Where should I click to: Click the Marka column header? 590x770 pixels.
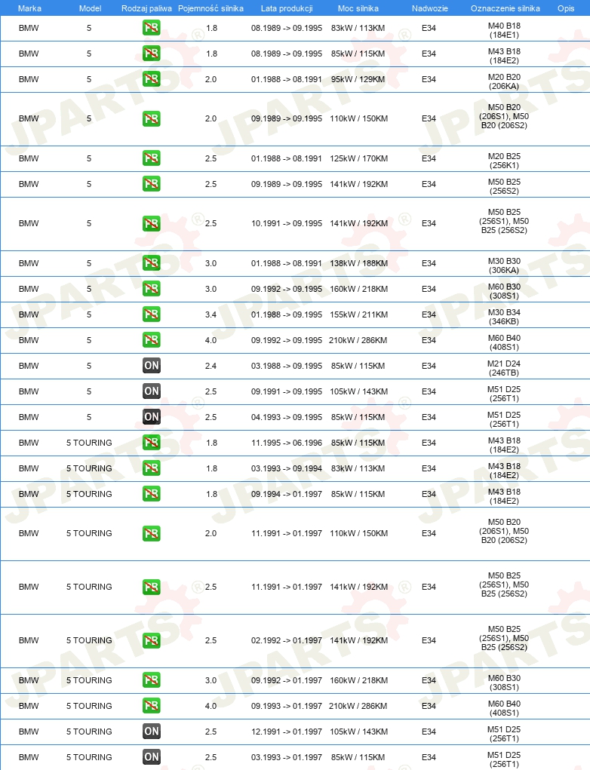click(x=29, y=8)
